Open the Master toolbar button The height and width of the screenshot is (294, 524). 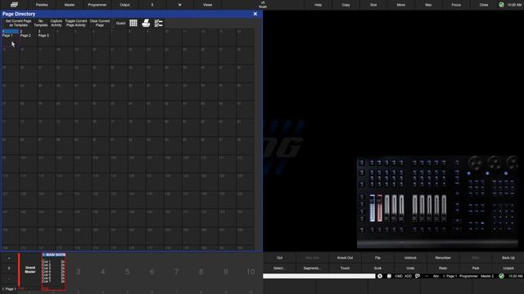70,5
